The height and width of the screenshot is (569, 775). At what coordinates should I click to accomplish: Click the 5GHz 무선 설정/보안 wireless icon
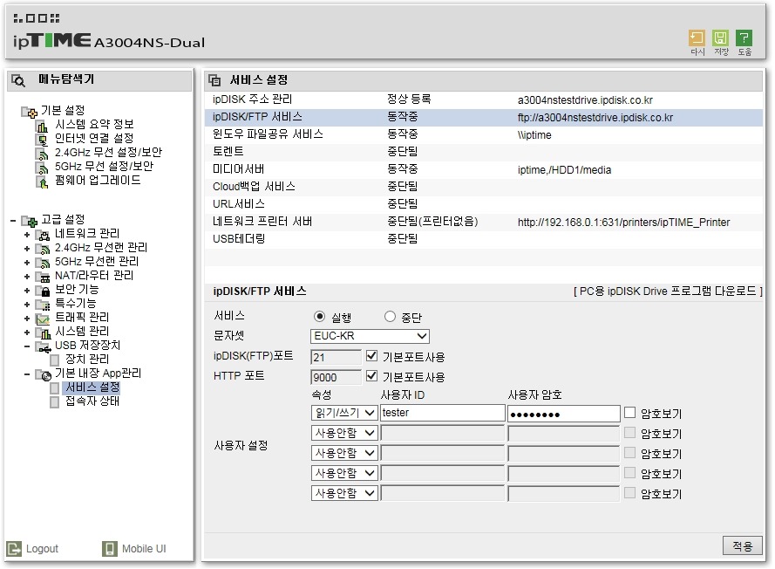click(x=43, y=168)
